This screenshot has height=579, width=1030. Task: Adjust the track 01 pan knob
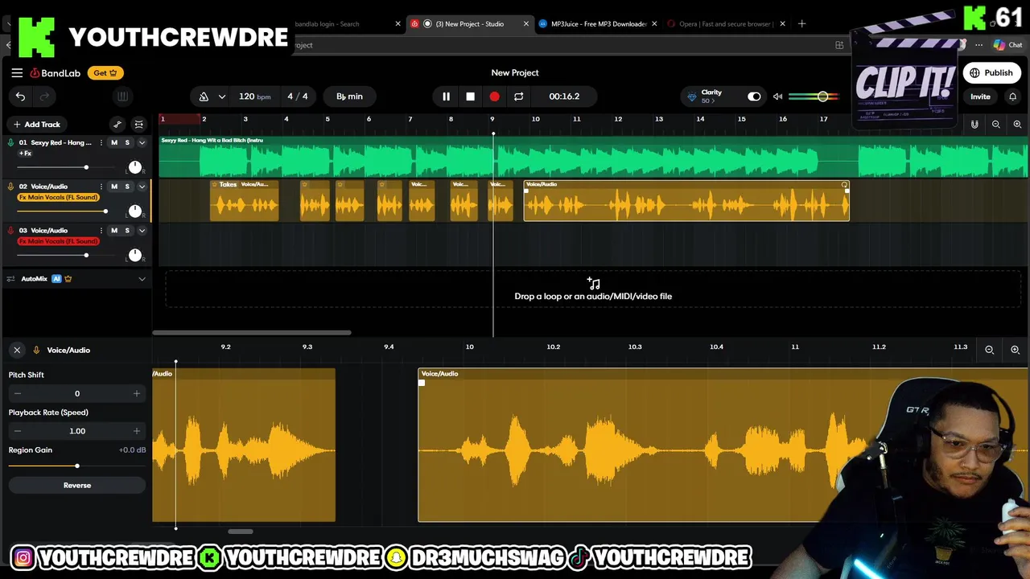pos(134,167)
